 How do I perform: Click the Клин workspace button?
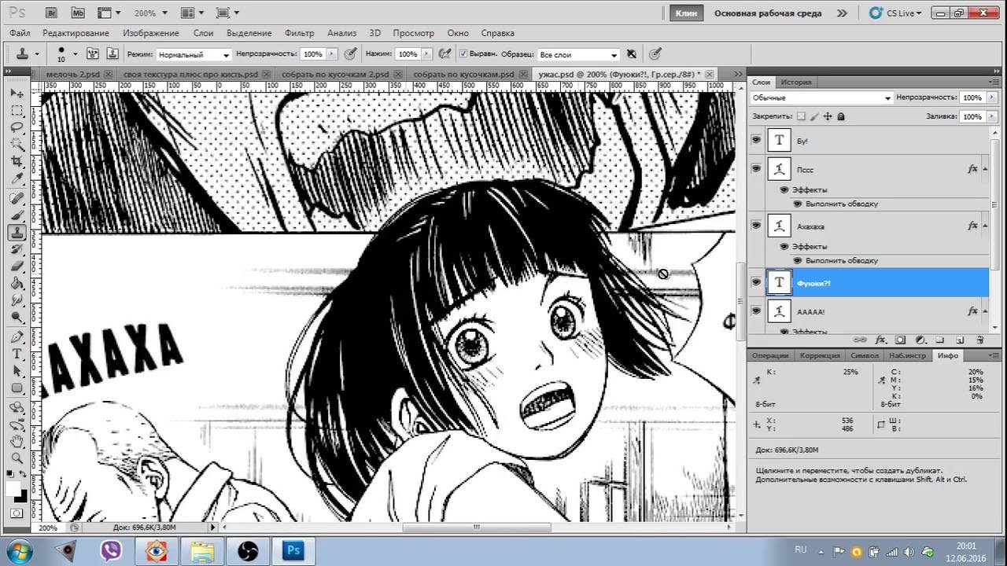[x=685, y=13]
